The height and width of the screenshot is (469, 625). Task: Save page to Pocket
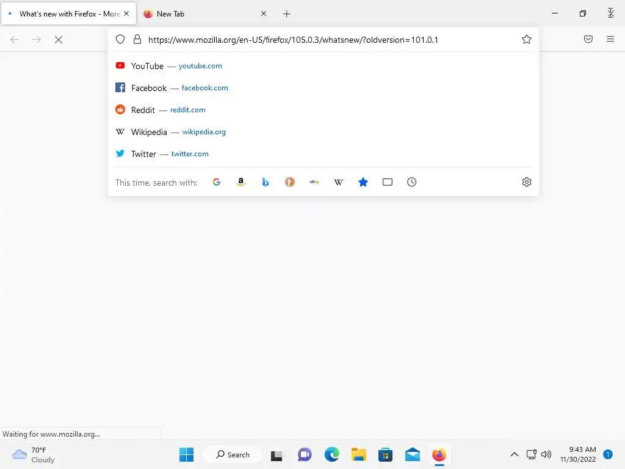pyautogui.click(x=588, y=39)
